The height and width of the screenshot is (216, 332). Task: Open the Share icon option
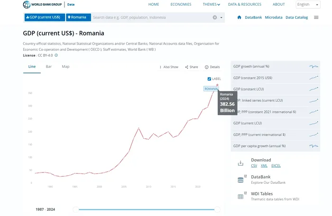pyautogui.click(x=187, y=67)
